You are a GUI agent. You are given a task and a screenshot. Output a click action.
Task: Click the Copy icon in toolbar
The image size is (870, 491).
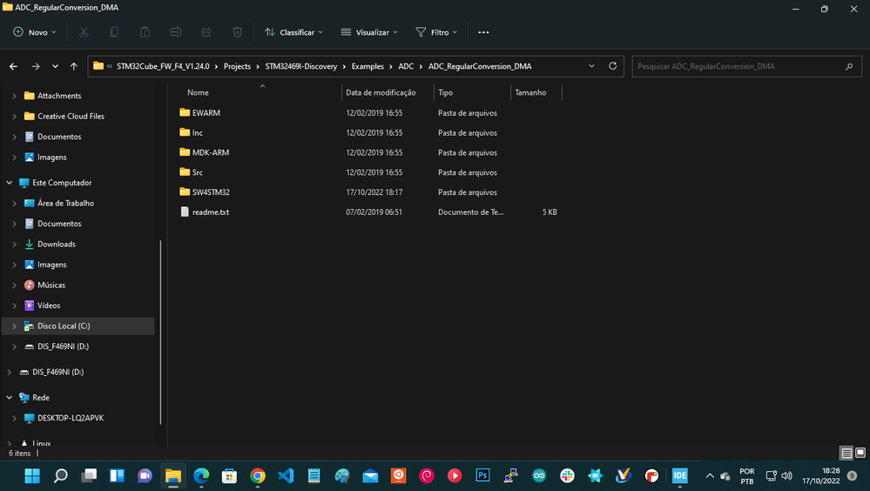tap(114, 32)
